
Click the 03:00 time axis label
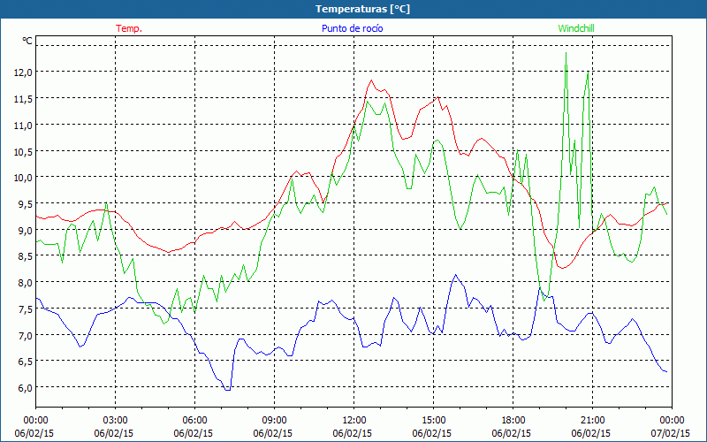click(x=116, y=421)
